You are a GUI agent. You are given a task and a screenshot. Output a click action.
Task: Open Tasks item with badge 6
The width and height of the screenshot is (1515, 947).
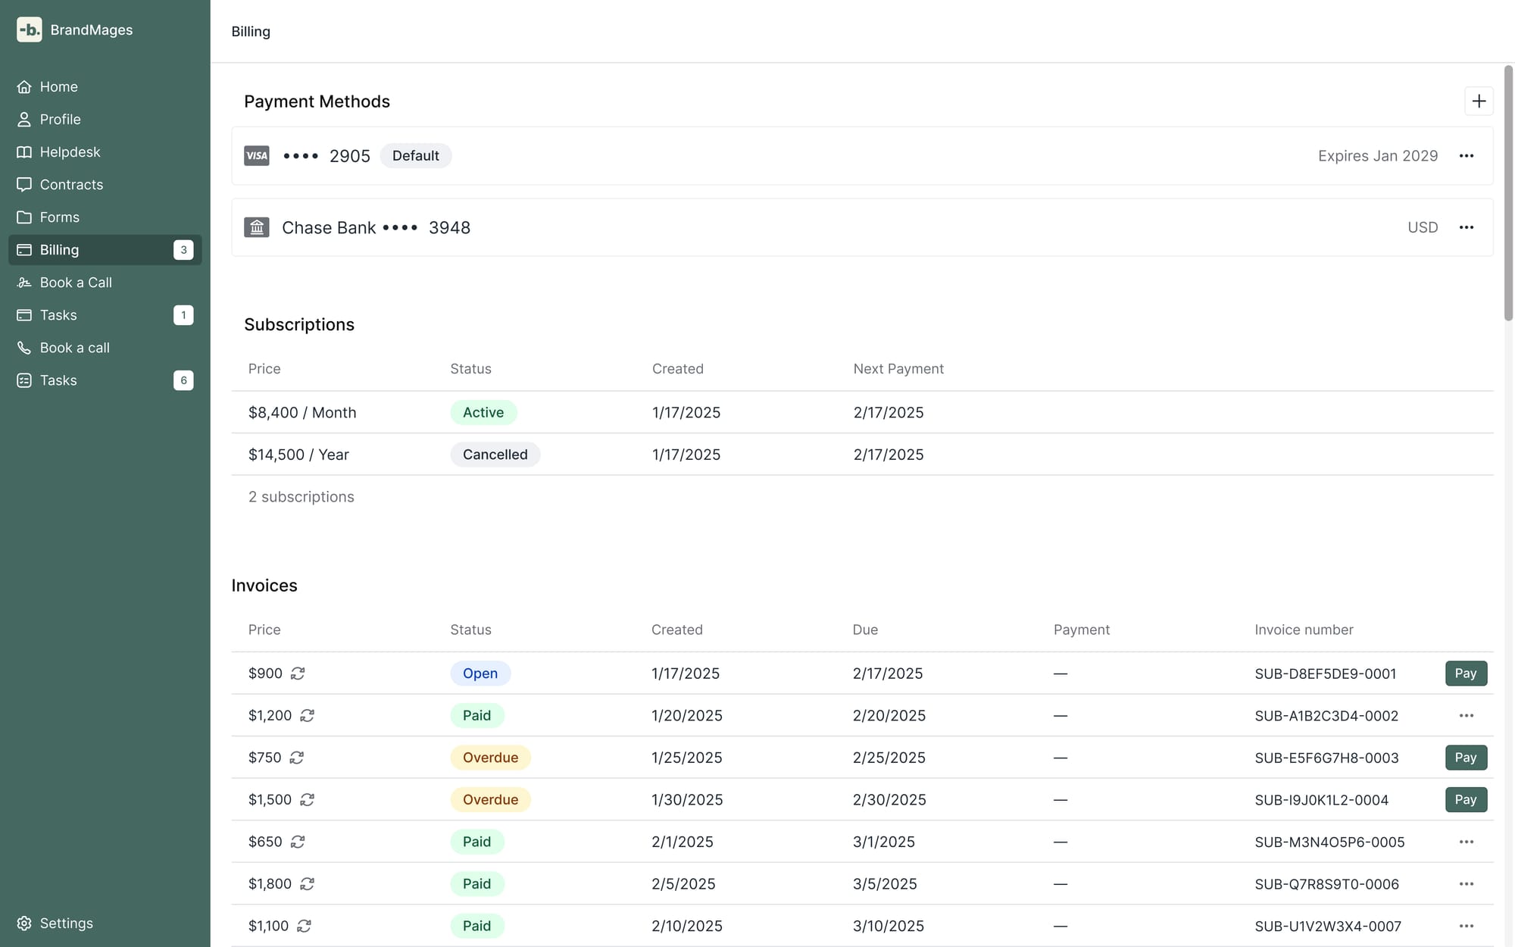pyautogui.click(x=58, y=380)
